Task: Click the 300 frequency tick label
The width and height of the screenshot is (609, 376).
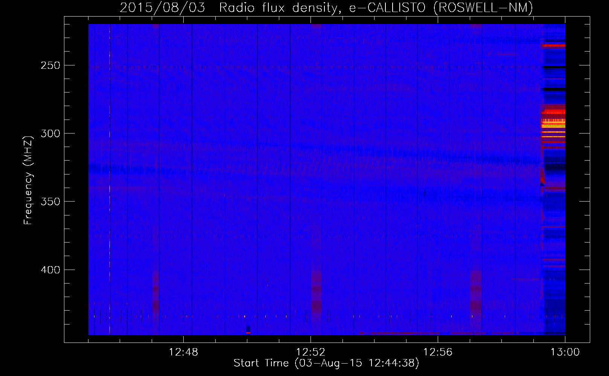Action: pyautogui.click(x=50, y=133)
